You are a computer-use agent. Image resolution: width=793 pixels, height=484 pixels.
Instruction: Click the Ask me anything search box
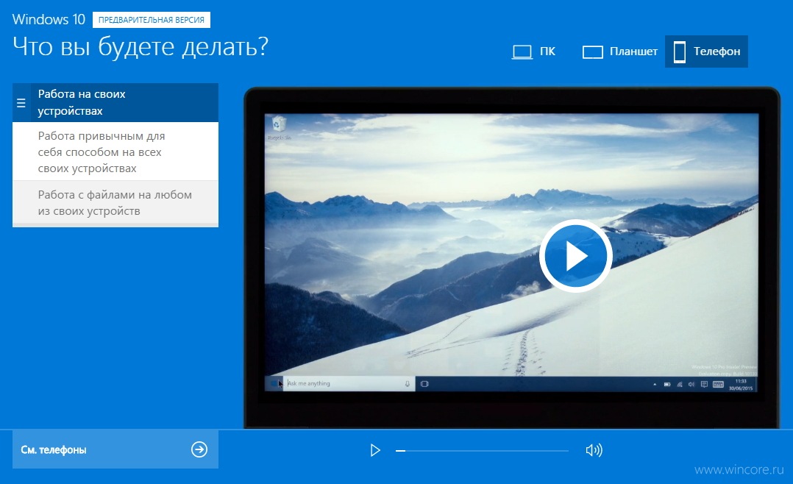tap(349, 383)
